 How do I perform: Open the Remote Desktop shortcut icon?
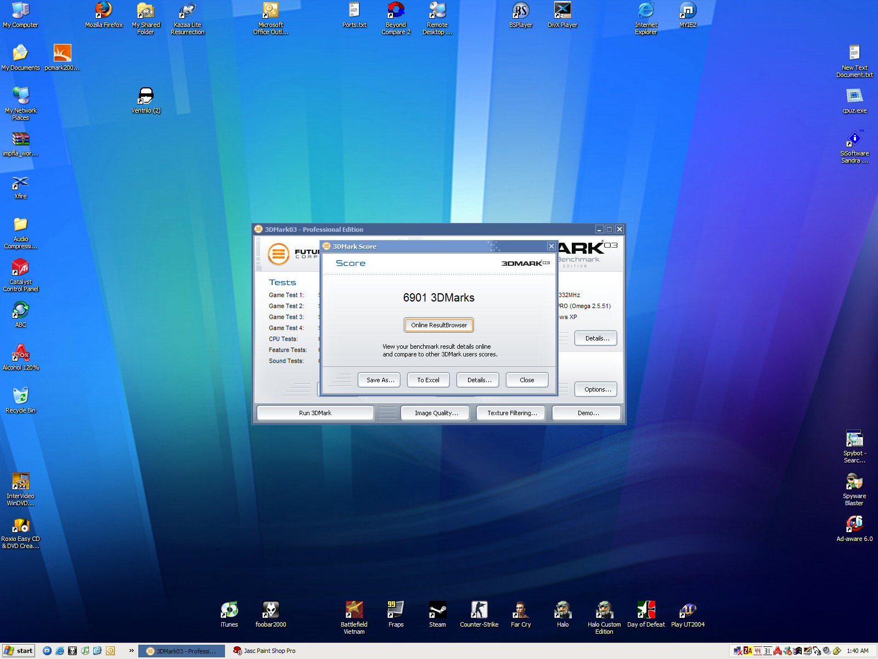(x=437, y=19)
